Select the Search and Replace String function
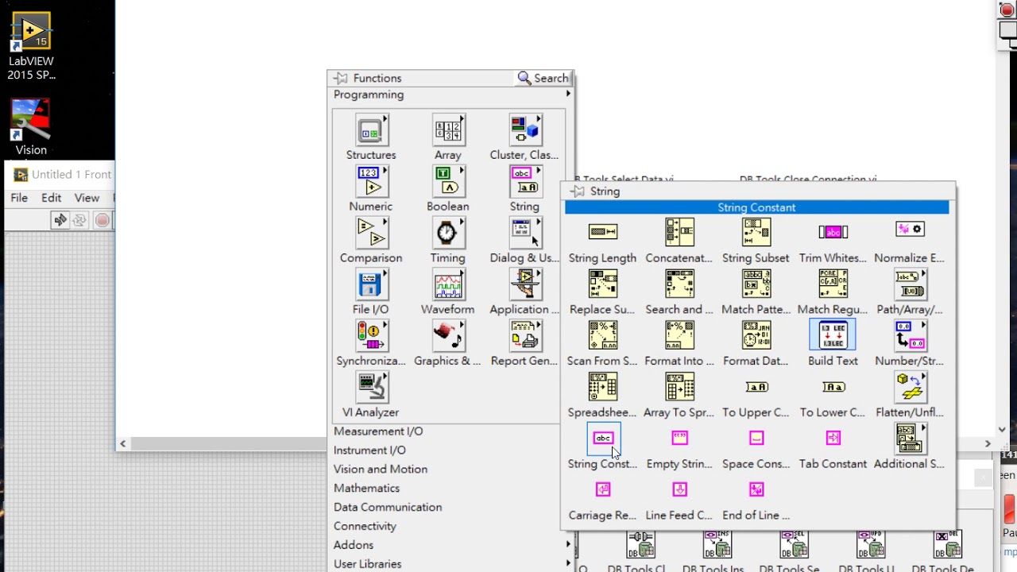This screenshot has width=1017, height=572. 679,284
